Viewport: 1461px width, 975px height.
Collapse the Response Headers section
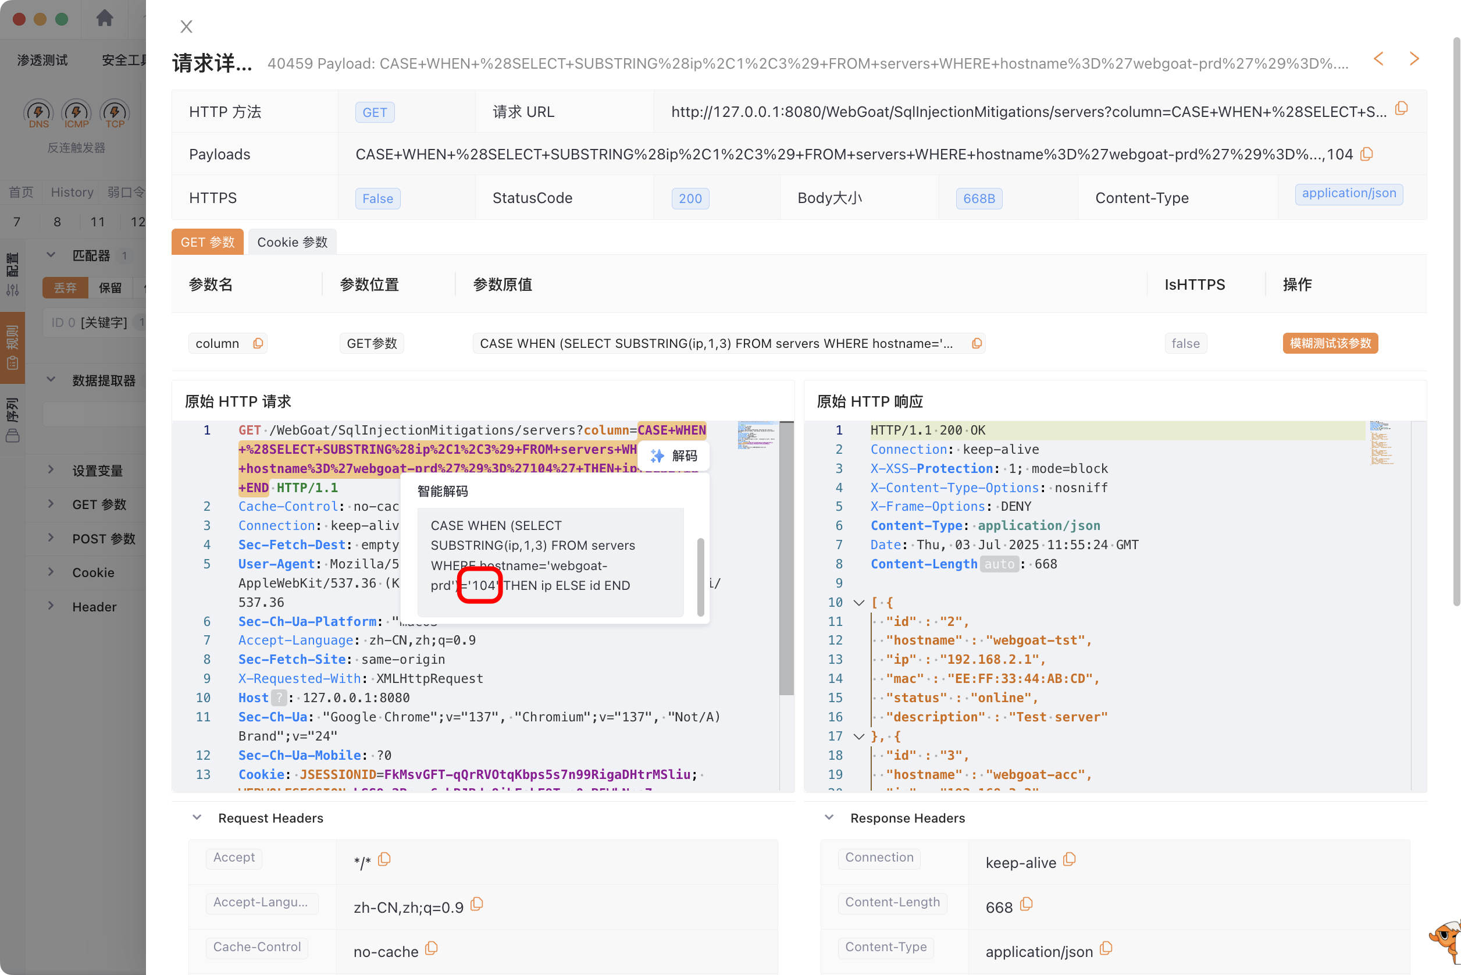click(829, 818)
